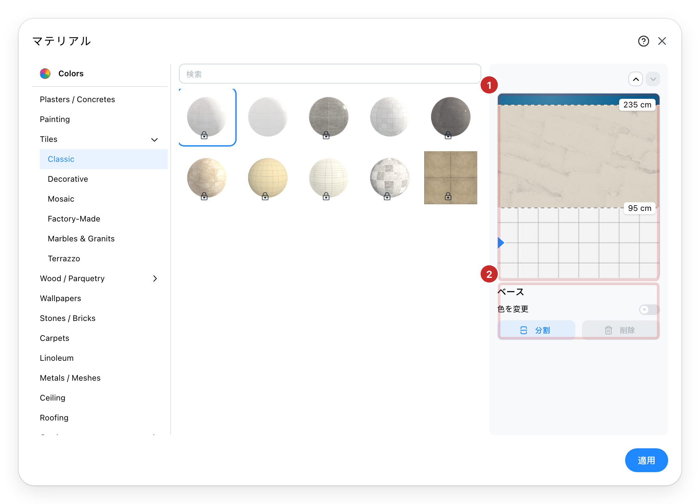Choose the beige marble tile sphere

207,178
